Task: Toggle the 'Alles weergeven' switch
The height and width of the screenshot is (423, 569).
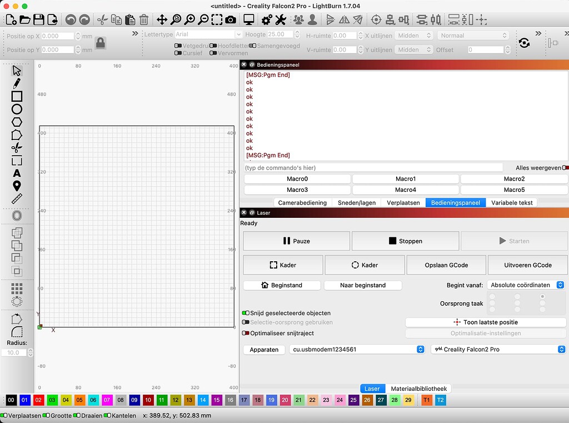Action: click(565, 167)
